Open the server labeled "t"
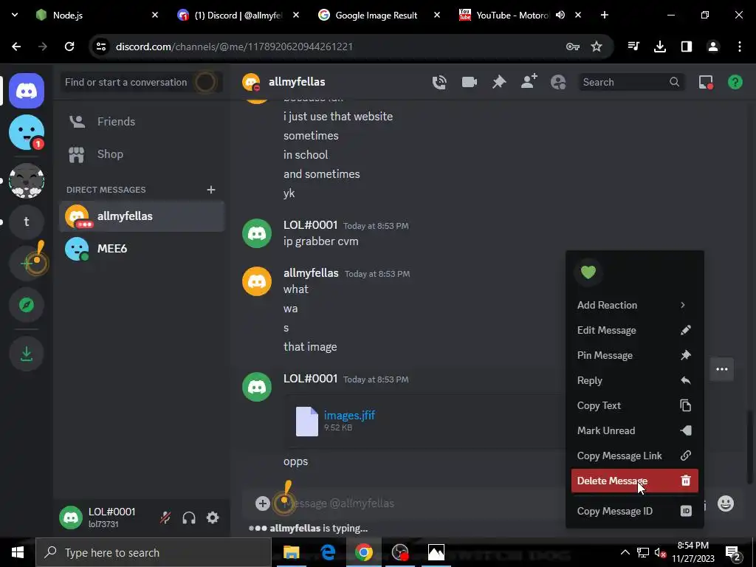The height and width of the screenshot is (567, 756). 27,221
